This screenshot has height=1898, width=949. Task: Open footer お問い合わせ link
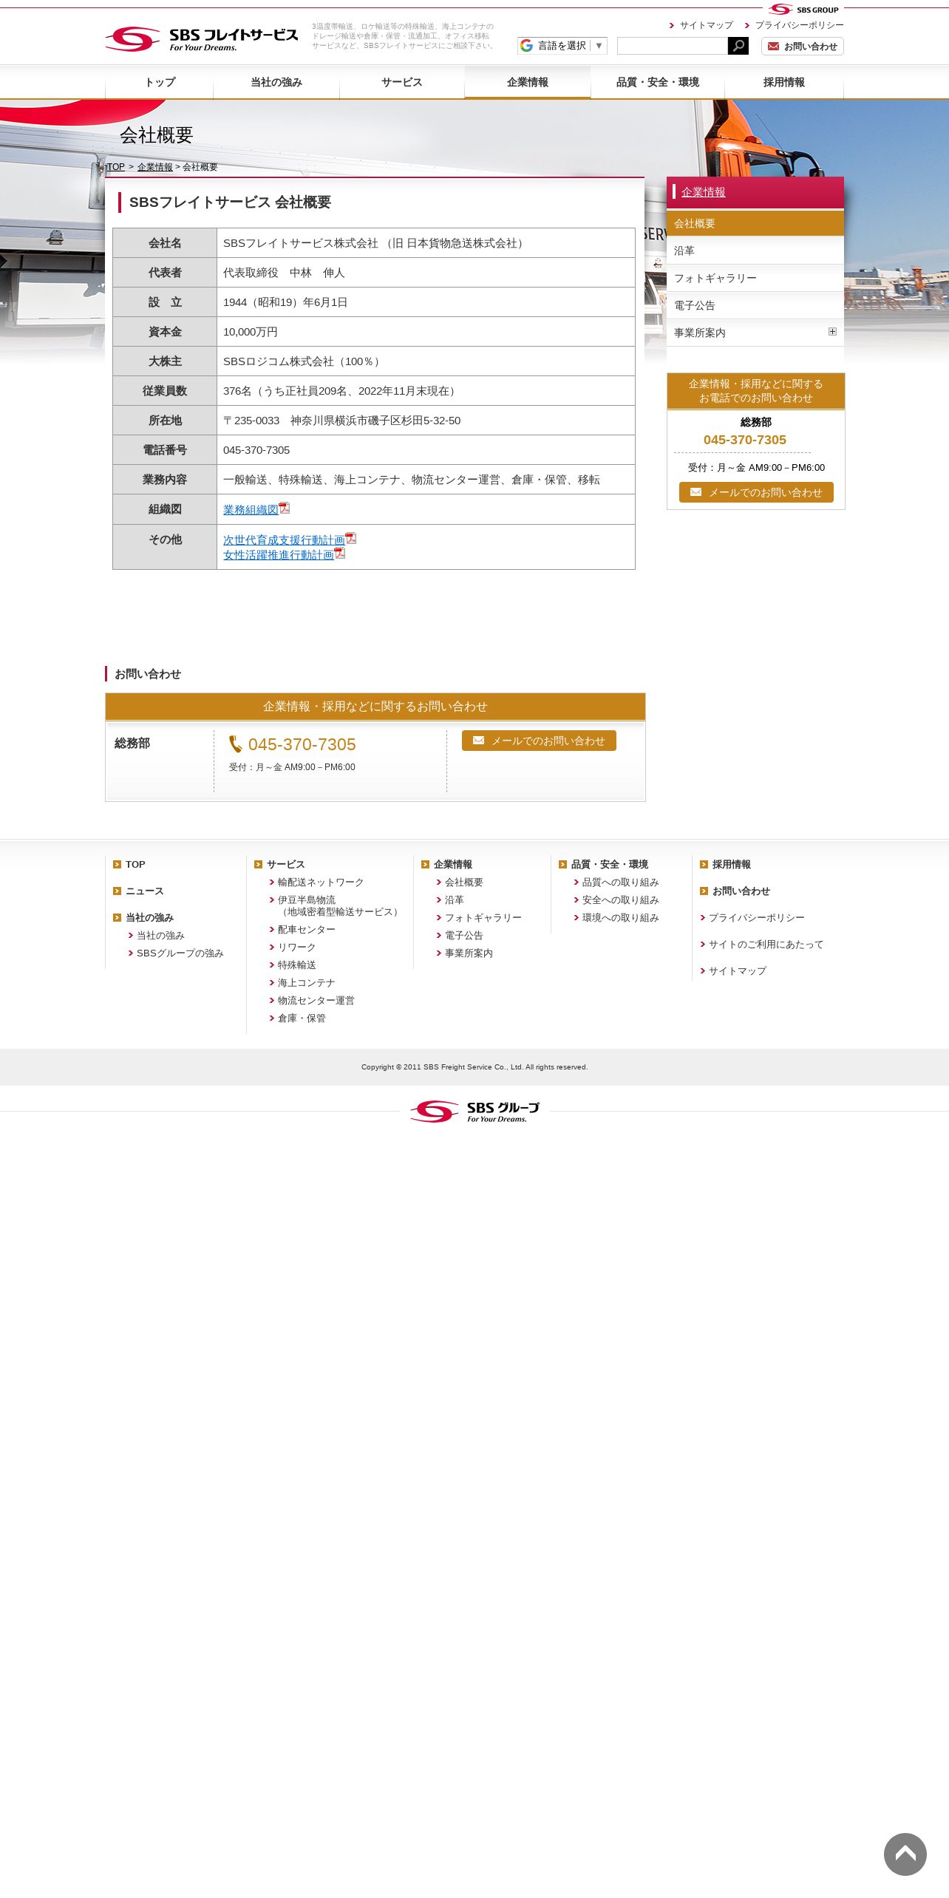pos(741,891)
